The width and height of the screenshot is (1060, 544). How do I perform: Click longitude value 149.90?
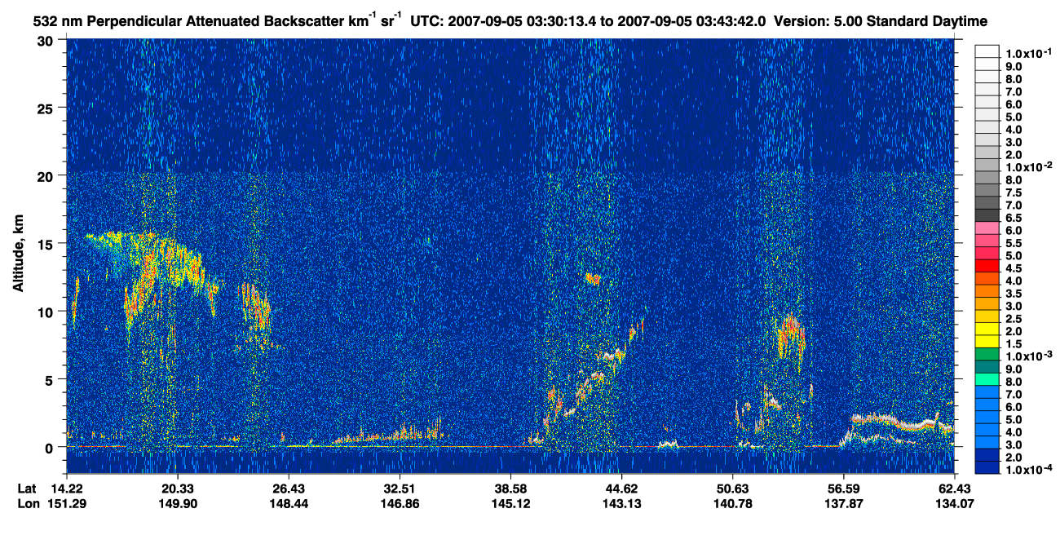pos(177,503)
